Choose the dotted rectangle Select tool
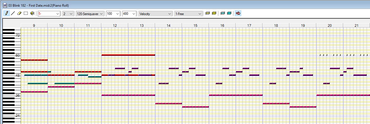The height and width of the screenshot is (124, 370). (x=26, y=13)
